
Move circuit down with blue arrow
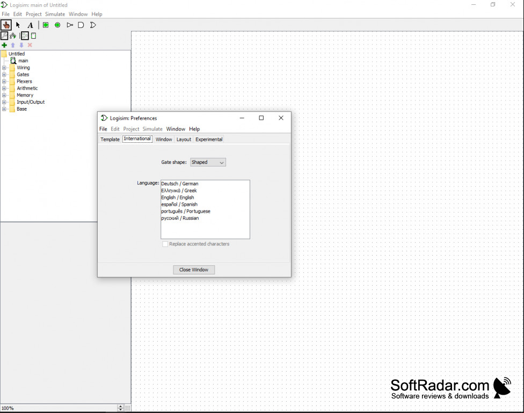(x=21, y=45)
